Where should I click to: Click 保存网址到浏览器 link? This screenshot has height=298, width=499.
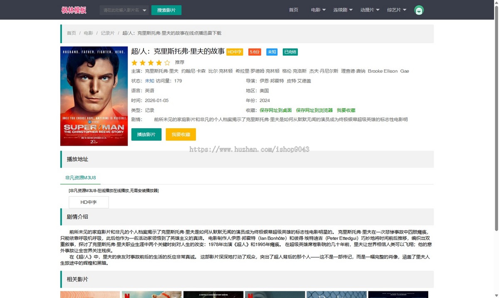[314, 110]
